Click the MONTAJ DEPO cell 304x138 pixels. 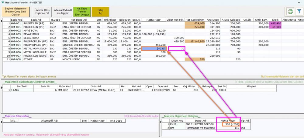pyautogui.click(x=79, y=59)
